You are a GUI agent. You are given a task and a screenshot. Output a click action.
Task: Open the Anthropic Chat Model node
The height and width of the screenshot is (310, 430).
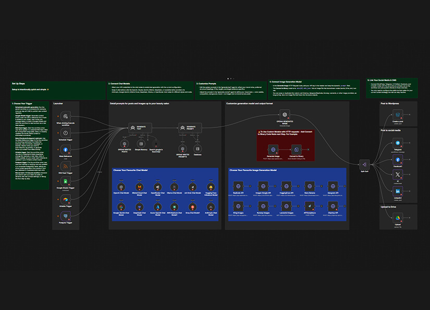click(211, 207)
